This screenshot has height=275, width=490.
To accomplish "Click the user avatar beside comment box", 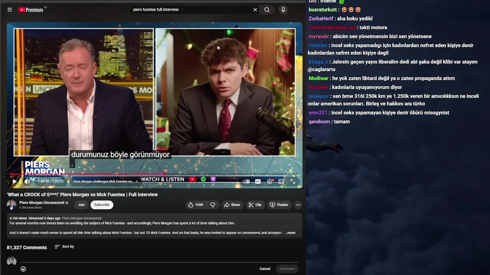I will (x=11, y=261).
